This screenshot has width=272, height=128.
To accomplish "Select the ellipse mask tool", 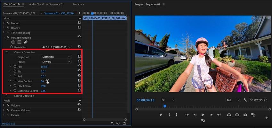I will (13, 42).
